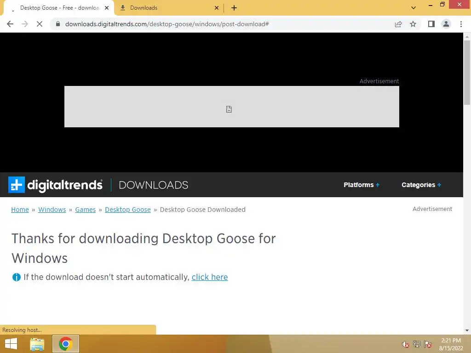Go back to the previous page

pyautogui.click(x=10, y=24)
